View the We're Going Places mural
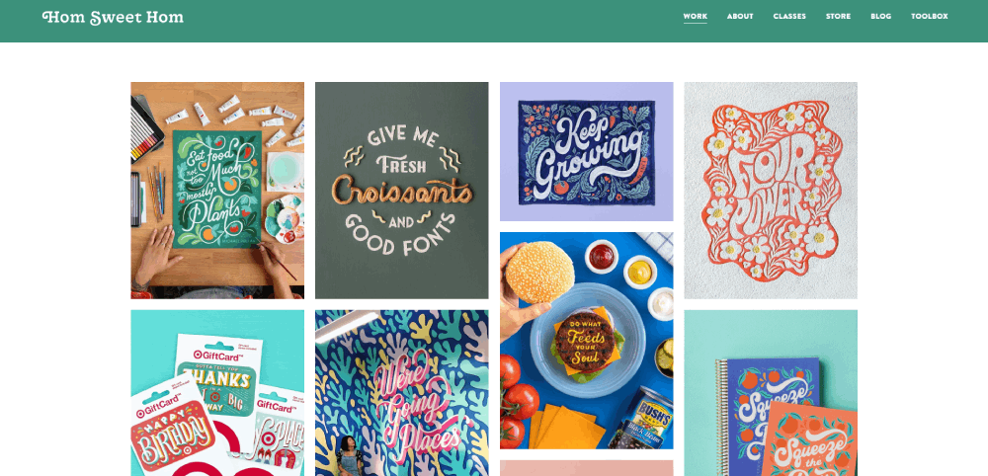Image resolution: width=988 pixels, height=476 pixels. click(401, 393)
